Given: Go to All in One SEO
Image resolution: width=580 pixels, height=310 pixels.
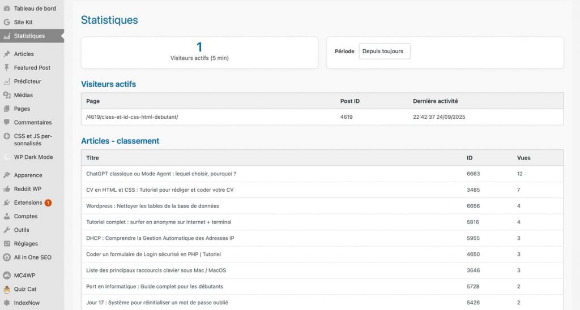Looking at the screenshot, I should pos(32,257).
